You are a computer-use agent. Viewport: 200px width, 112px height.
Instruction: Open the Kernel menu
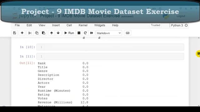click(83, 25)
